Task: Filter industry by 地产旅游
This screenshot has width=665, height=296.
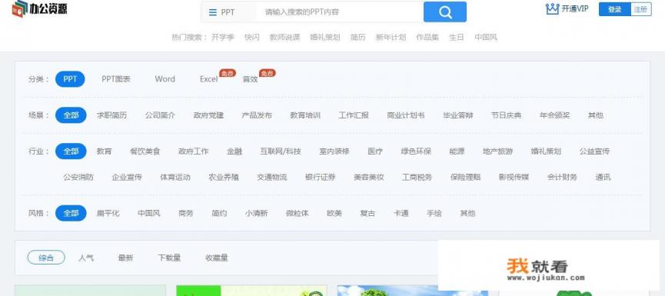Action: click(x=498, y=151)
